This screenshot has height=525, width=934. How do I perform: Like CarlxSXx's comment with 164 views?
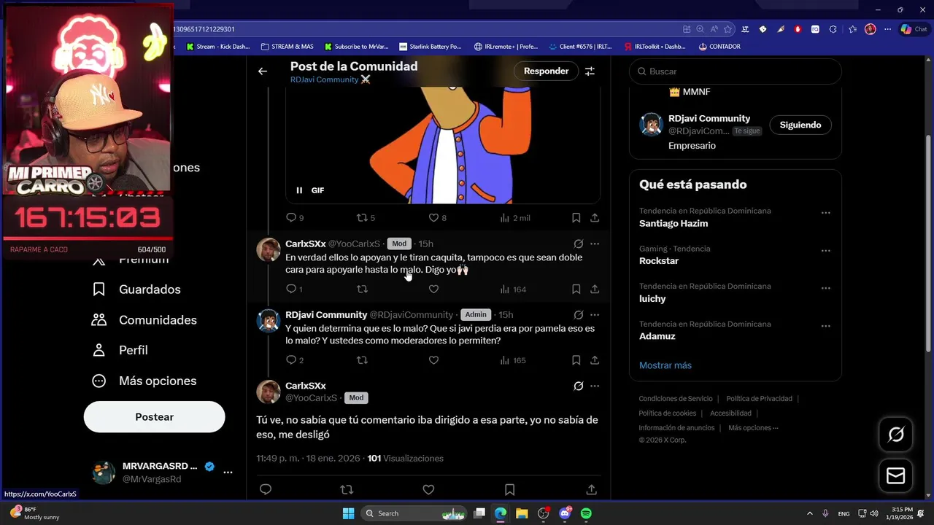coord(433,289)
